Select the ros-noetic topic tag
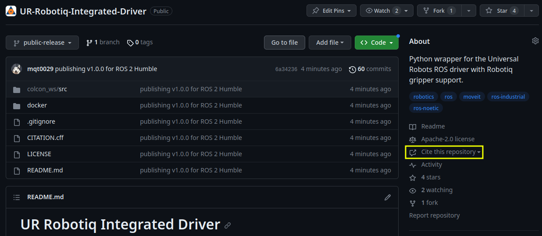The image size is (542, 236). click(x=426, y=108)
